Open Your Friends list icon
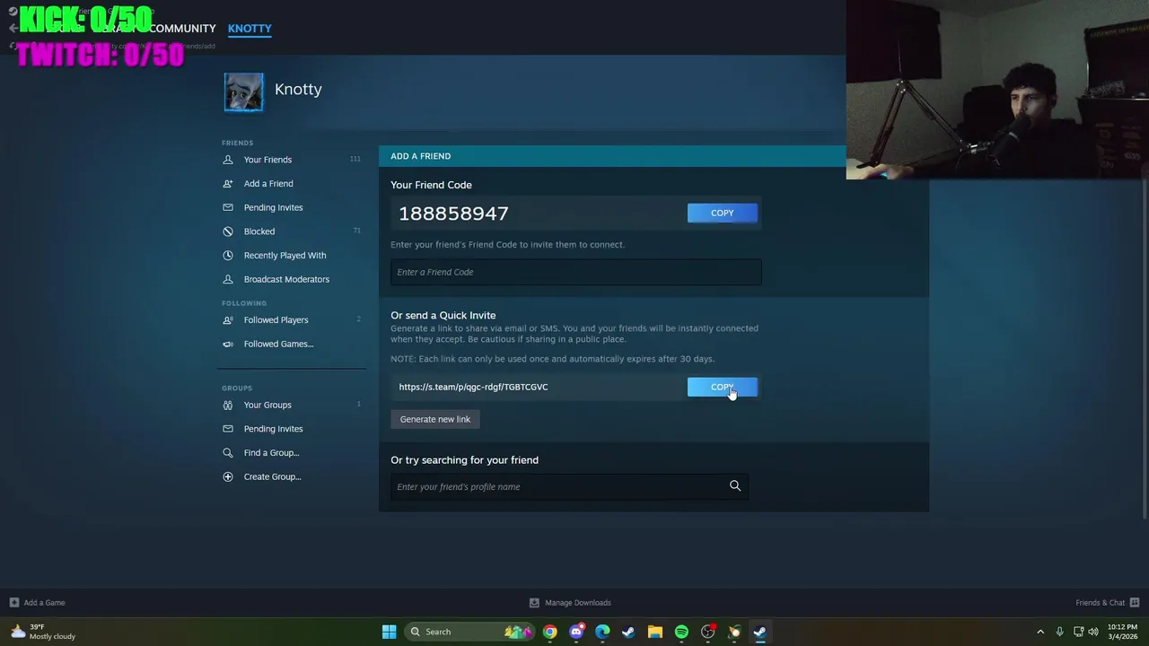This screenshot has width=1149, height=646. 228,160
